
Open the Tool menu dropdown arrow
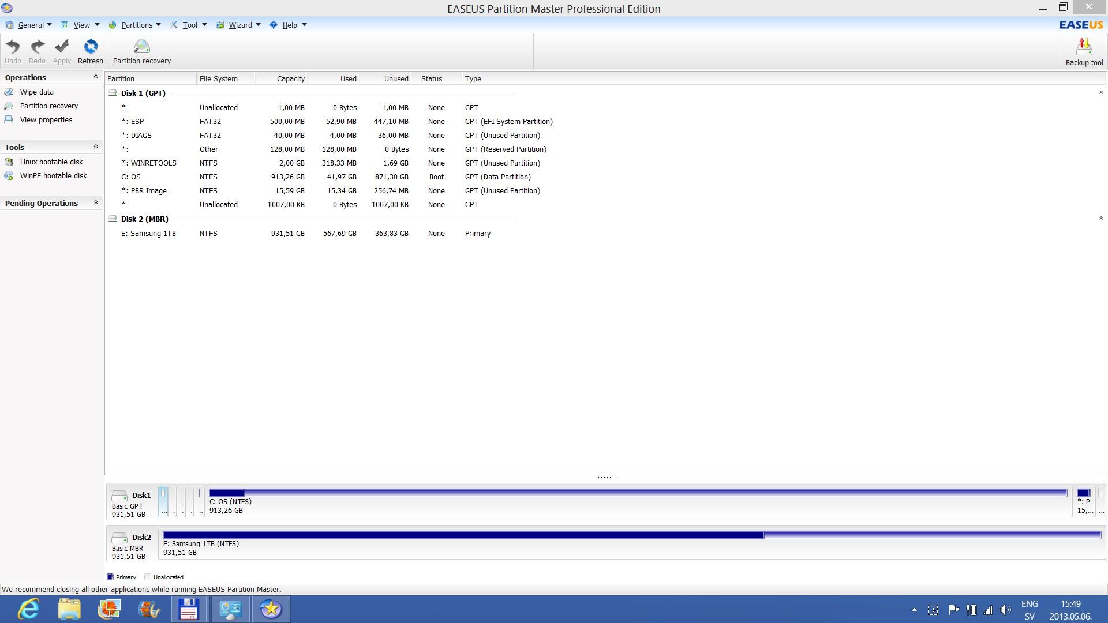[204, 25]
